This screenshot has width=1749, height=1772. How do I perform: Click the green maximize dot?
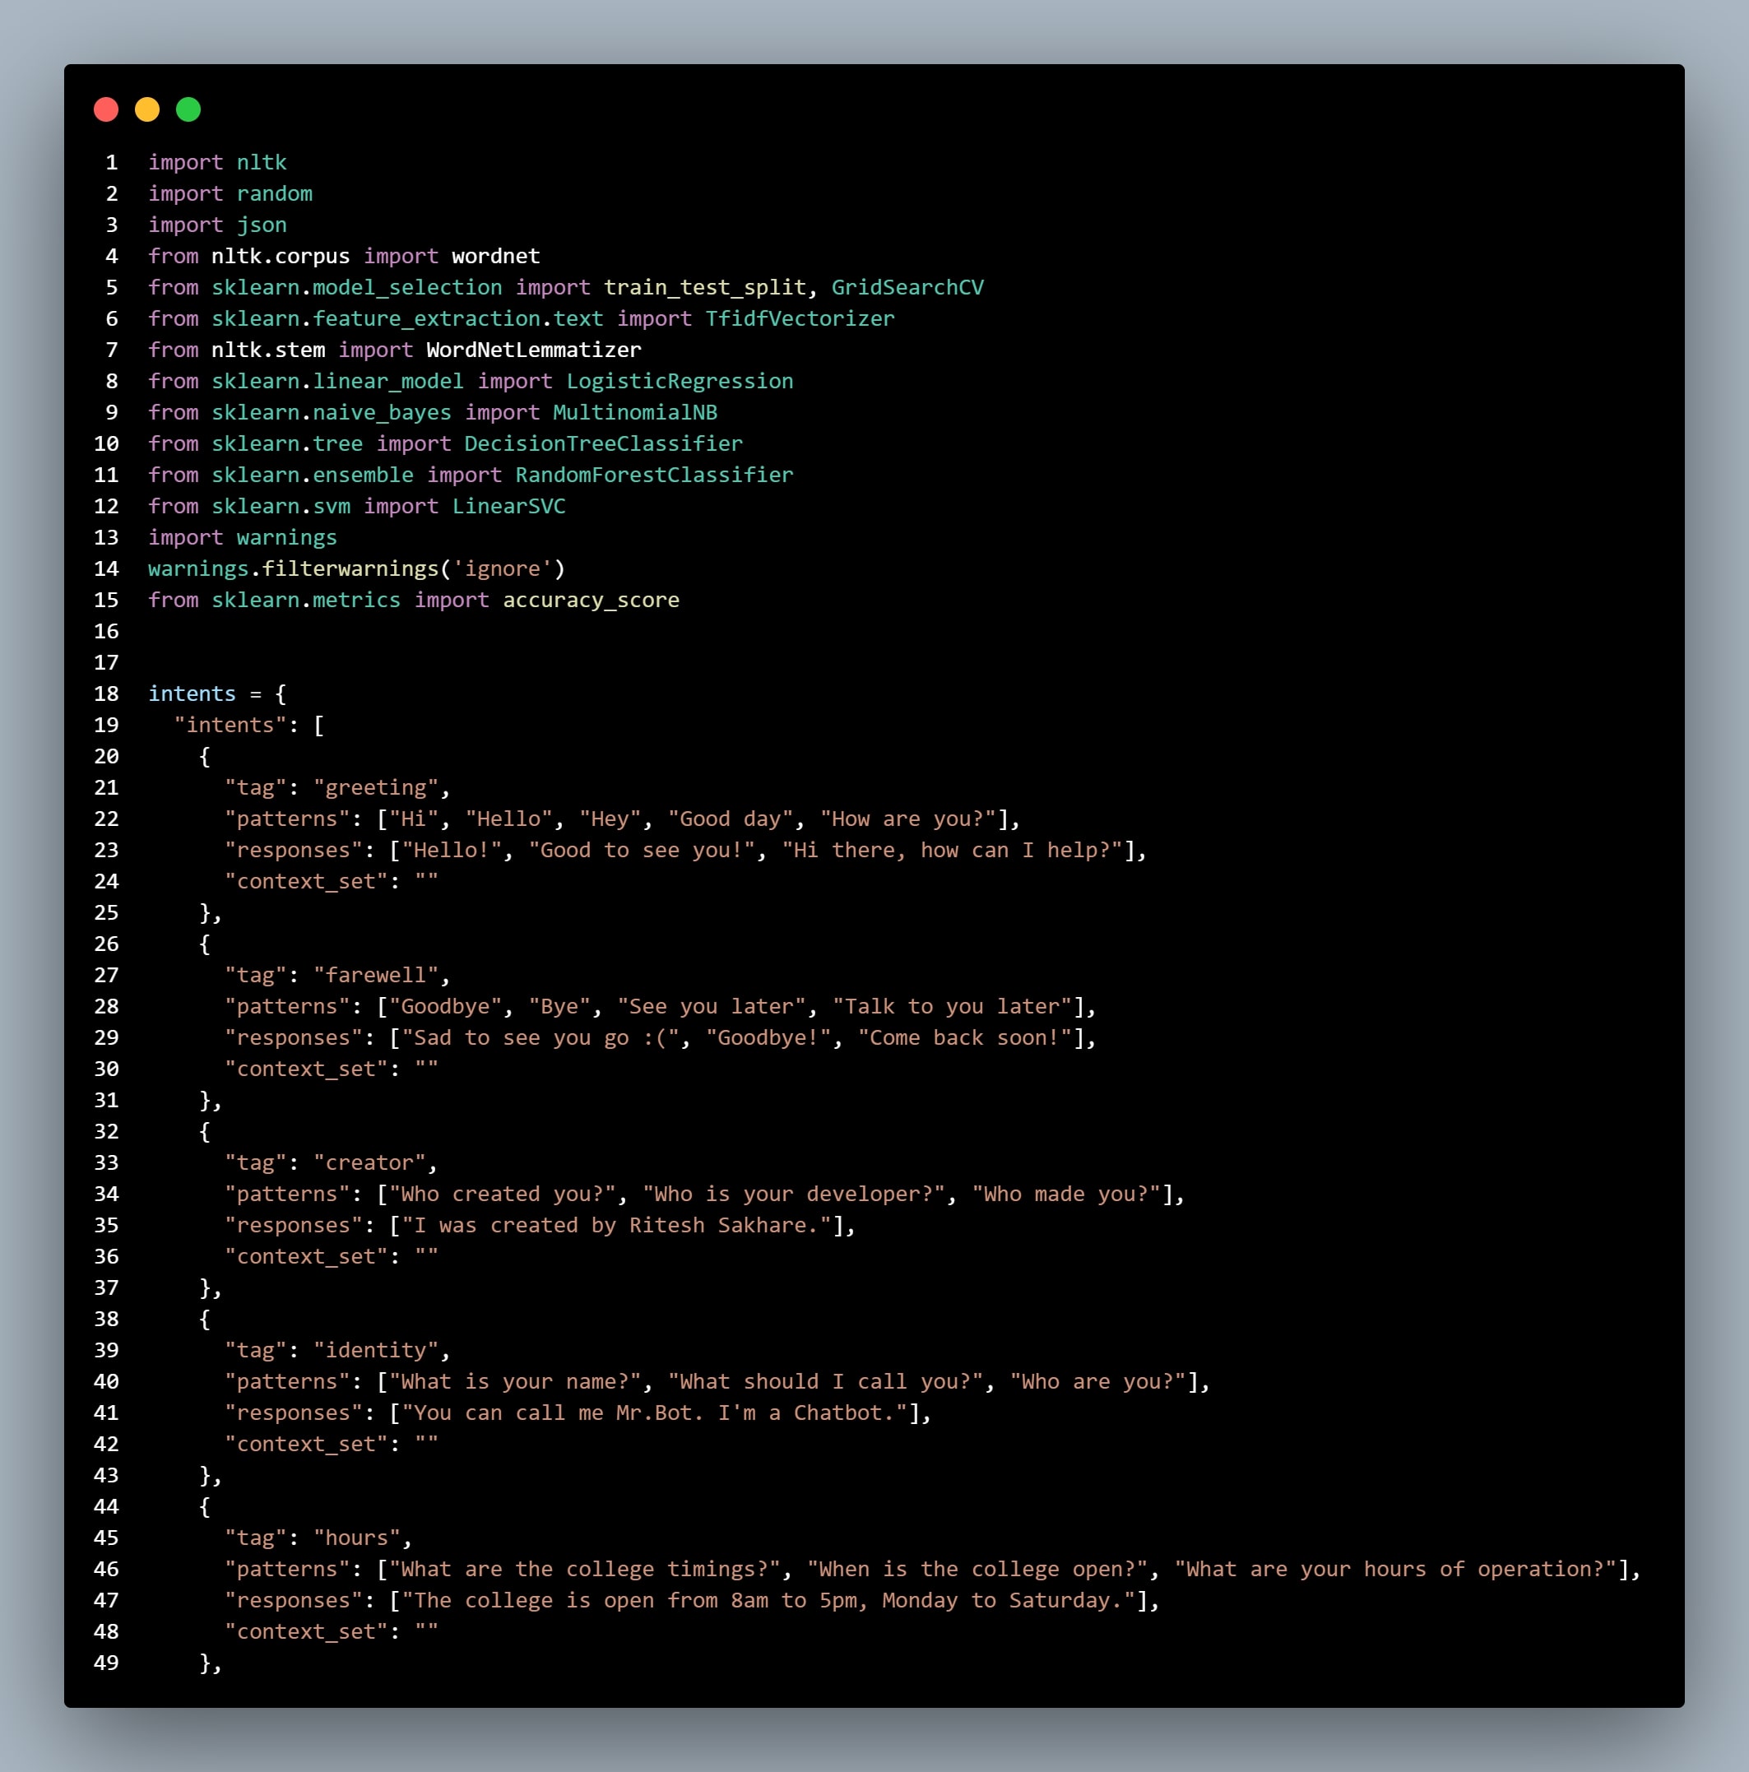pyautogui.click(x=189, y=110)
